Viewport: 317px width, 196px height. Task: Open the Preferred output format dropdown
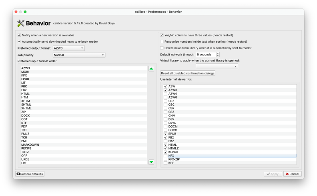69,48
